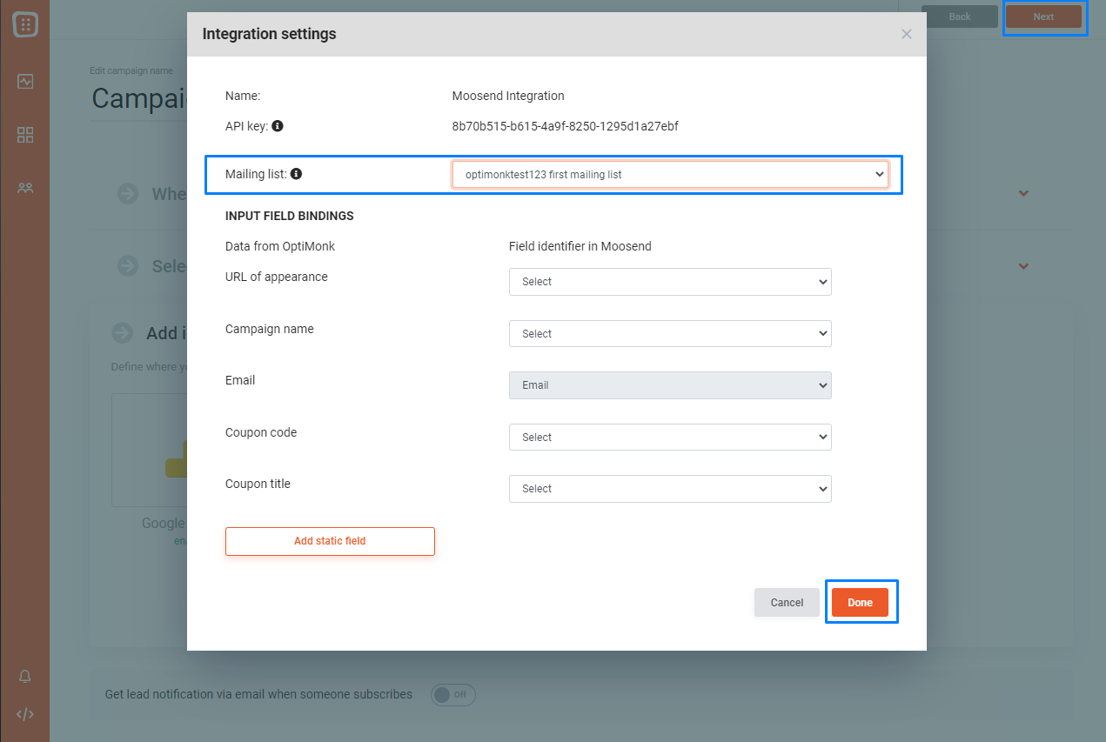The image size is (1106, 742).
Task: Open the subscribers people icon in sidebar
Action: point(25,187)
